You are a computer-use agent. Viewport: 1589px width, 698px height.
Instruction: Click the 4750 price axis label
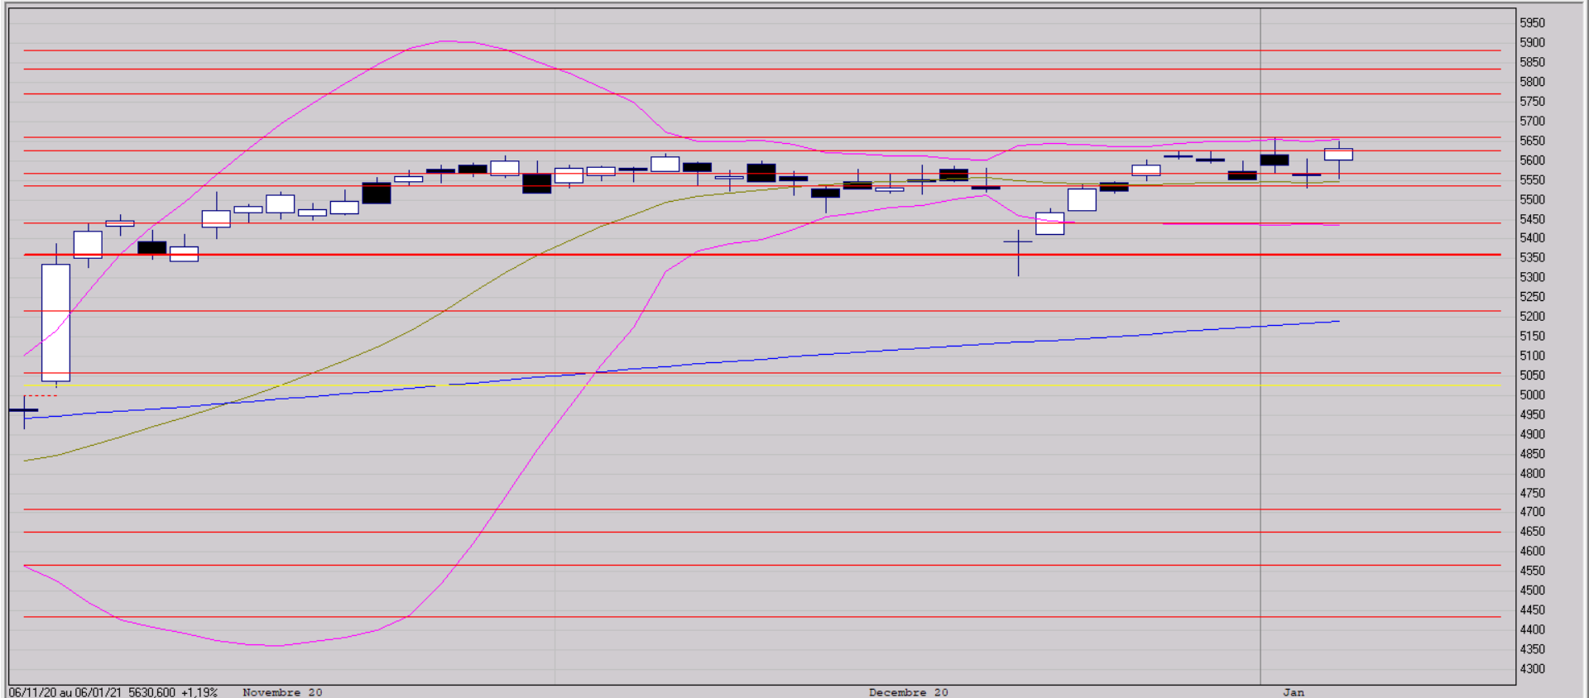click(x=1532, y=493)
